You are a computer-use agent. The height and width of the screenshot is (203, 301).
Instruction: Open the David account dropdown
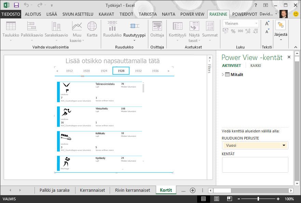pyautogui.click(x=276, y=14)
